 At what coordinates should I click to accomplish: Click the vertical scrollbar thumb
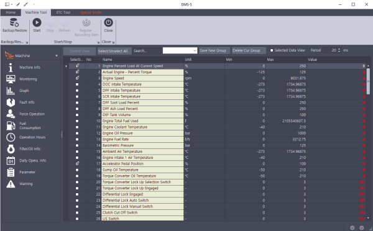(368, 81)
